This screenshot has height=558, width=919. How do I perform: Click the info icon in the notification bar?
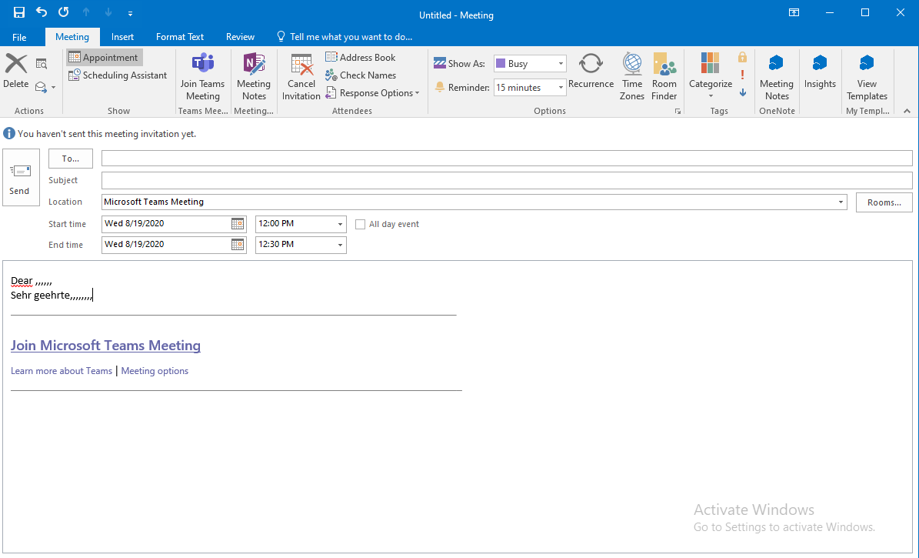pos(8,133)
